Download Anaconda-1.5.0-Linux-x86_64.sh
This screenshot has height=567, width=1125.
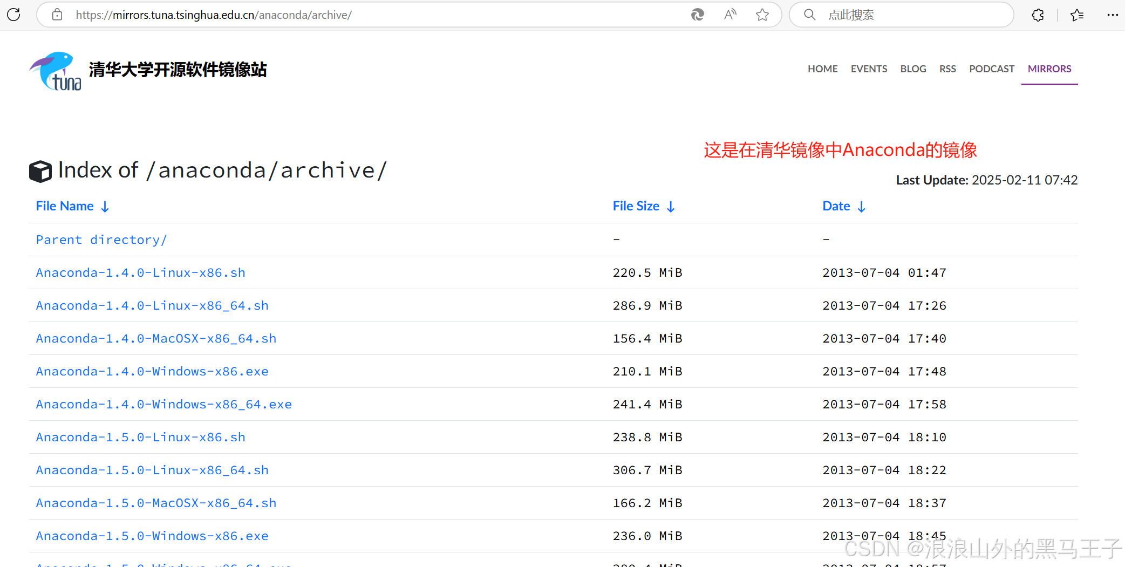pyautogui.click(x=152, y=470)
